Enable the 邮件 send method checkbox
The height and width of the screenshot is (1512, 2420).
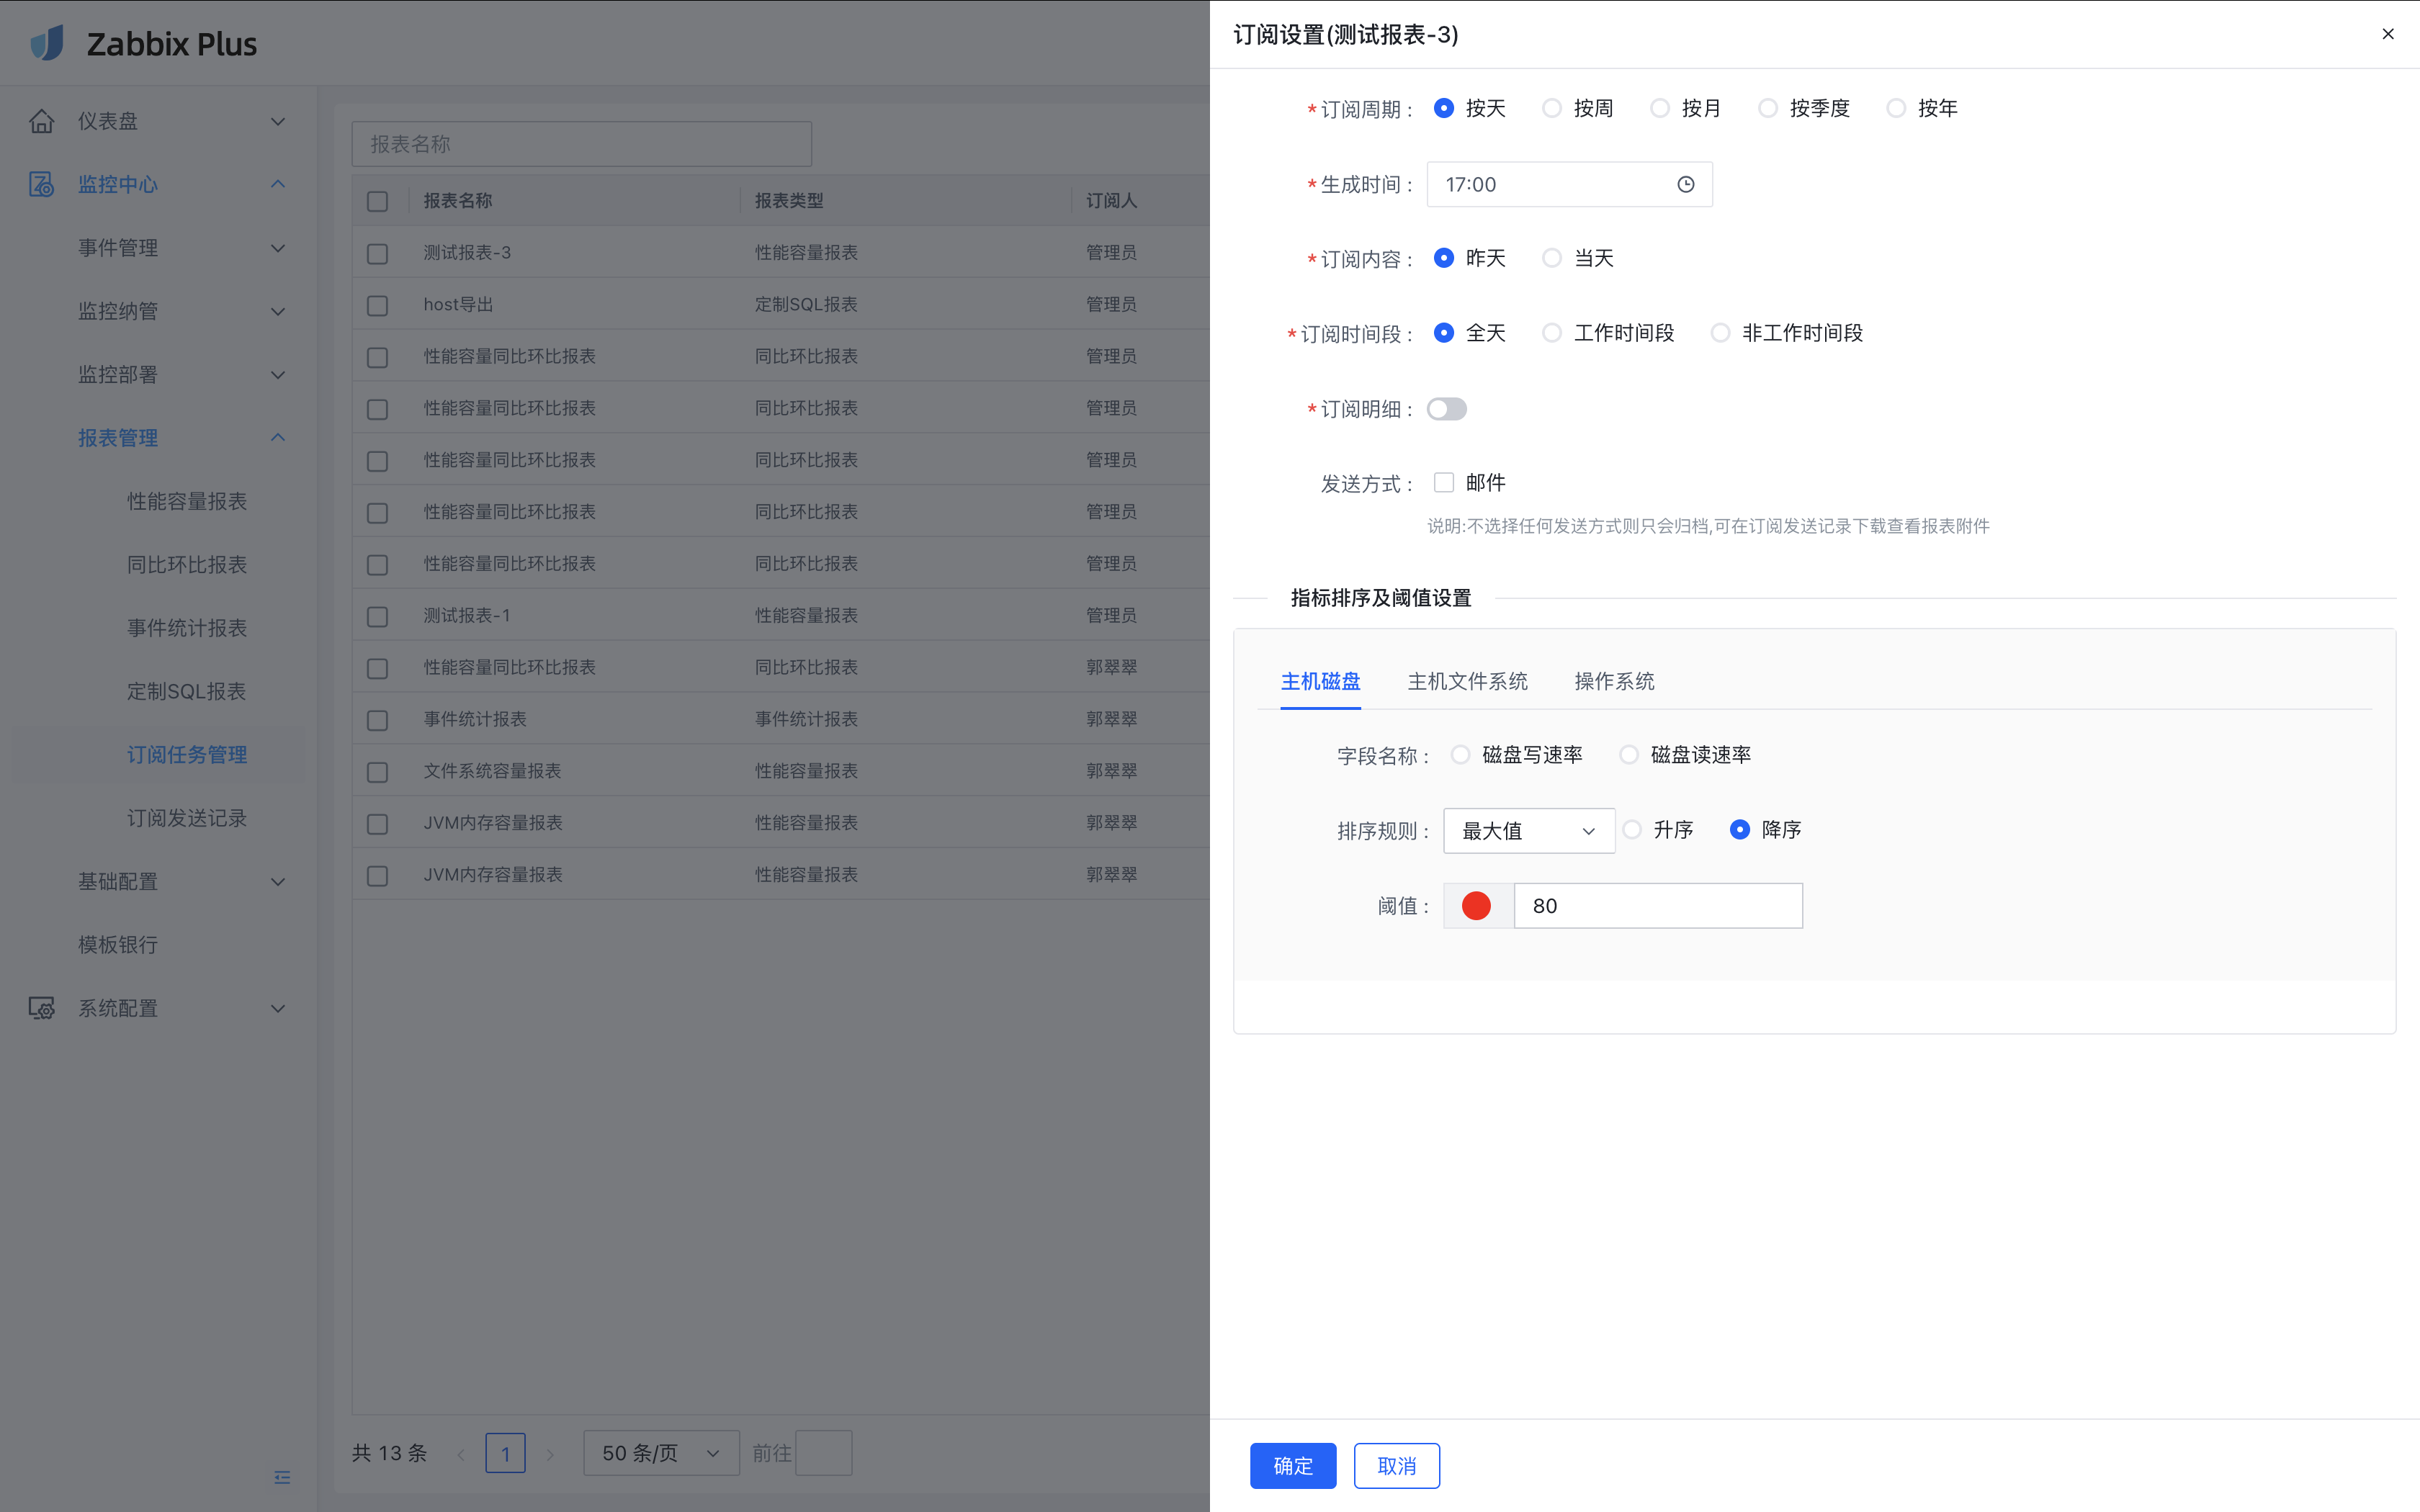(x=1443, y=482)
